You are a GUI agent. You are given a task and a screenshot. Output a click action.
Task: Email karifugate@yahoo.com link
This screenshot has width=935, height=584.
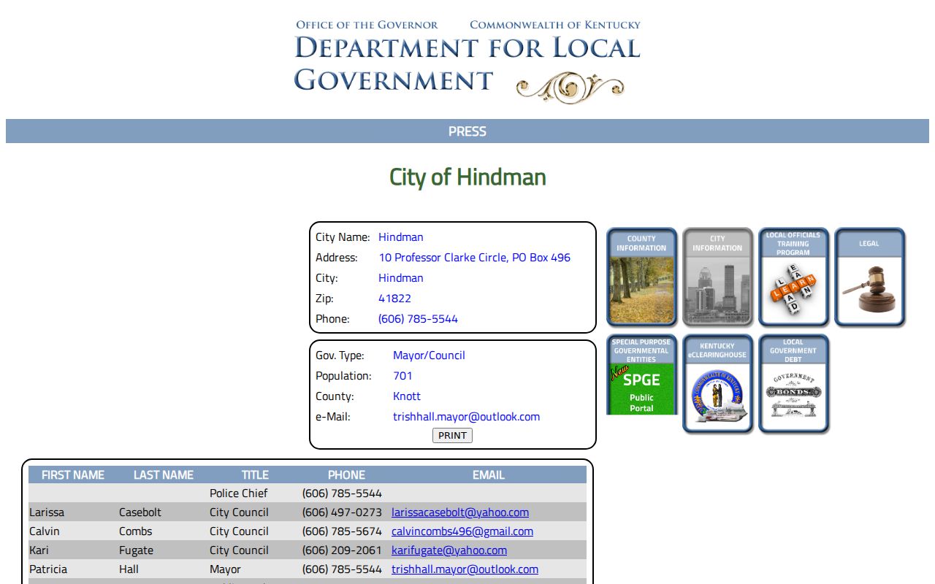449,550
